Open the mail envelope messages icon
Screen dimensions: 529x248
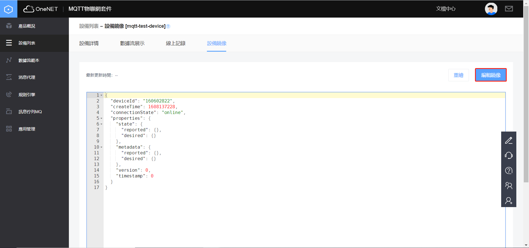[509, 9]
